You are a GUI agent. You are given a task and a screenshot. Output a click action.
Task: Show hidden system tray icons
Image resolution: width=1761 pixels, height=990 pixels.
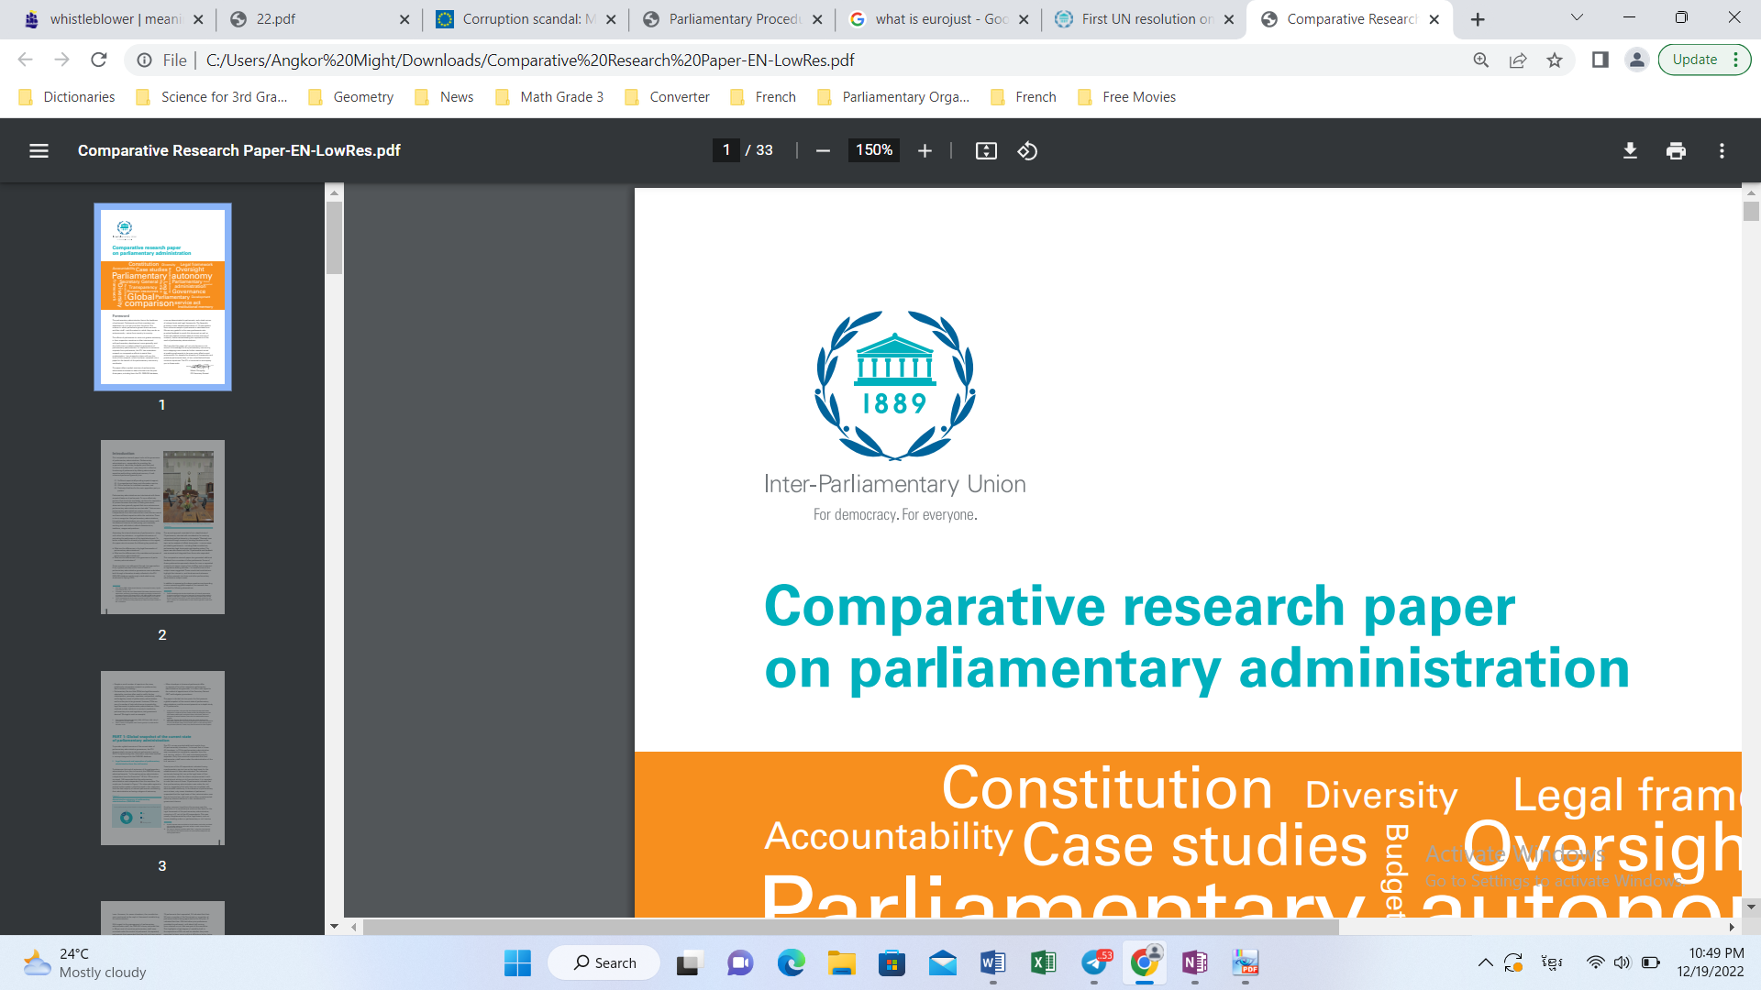(1485, 962)
